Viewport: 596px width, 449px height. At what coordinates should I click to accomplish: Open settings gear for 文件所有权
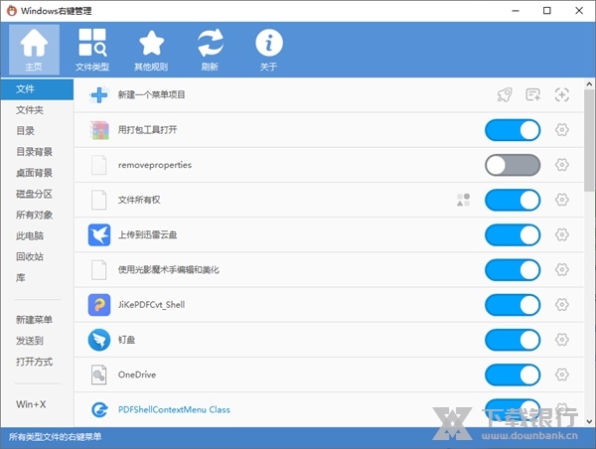coord(562,200)
